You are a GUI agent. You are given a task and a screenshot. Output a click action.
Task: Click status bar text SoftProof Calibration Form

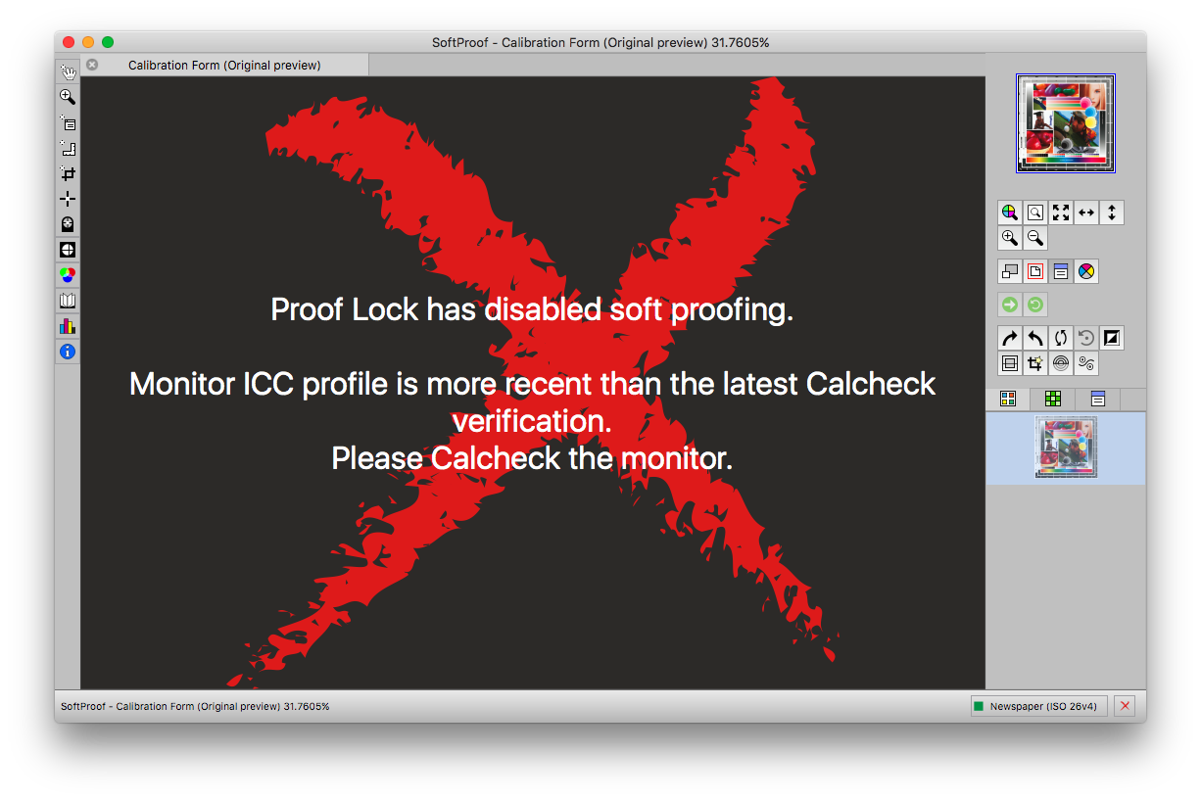tap(195, 706)
